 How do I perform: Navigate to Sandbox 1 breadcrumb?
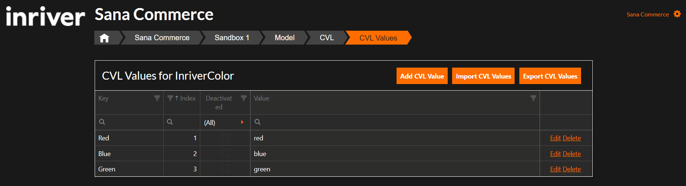click(232, 38)
